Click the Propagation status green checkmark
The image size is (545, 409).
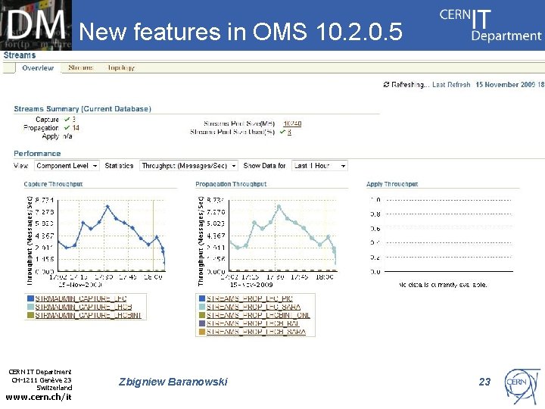[x=67, y=128]
